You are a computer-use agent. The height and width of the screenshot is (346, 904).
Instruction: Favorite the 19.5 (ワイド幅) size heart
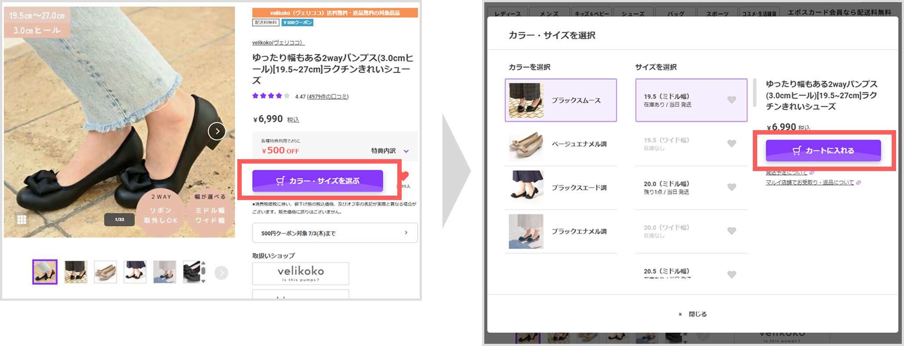point(732,143)
